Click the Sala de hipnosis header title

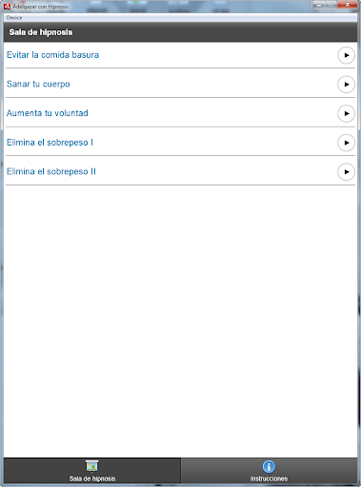pyautogui.click(x=41, y=32)
